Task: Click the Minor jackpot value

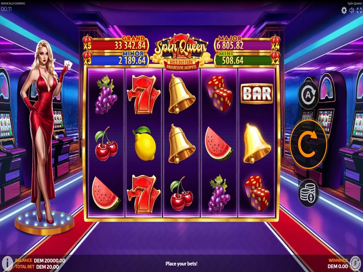Action: coord(132,61)
